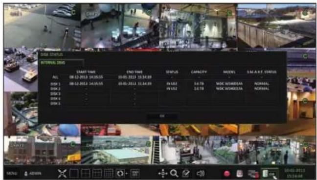Image resolution: width=317 pixels, height=180 pixels.
Task: Open the dropdown arrow beside sequence icon
Action: pyautogui.click(x=127, y=174)
